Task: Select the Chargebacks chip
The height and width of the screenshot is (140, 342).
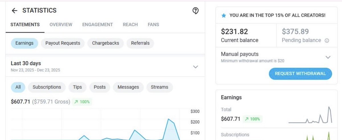Action: click(x=105, y=43)
